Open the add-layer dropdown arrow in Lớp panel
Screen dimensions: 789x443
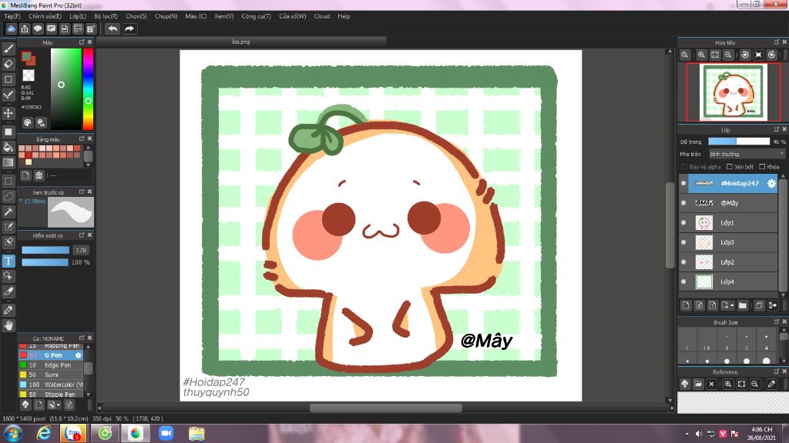(732, 305)
